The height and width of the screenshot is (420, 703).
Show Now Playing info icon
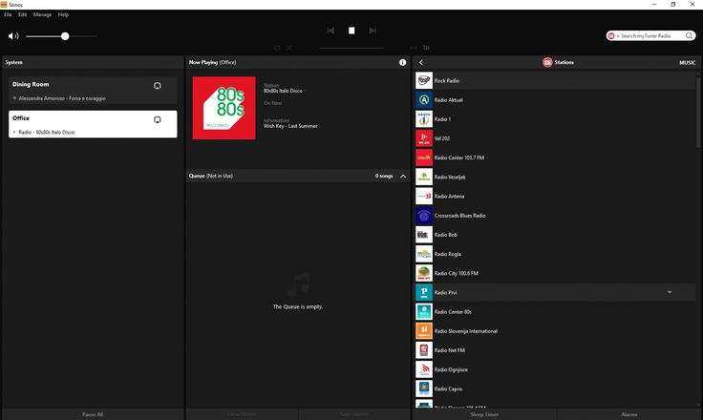[403, 62]
